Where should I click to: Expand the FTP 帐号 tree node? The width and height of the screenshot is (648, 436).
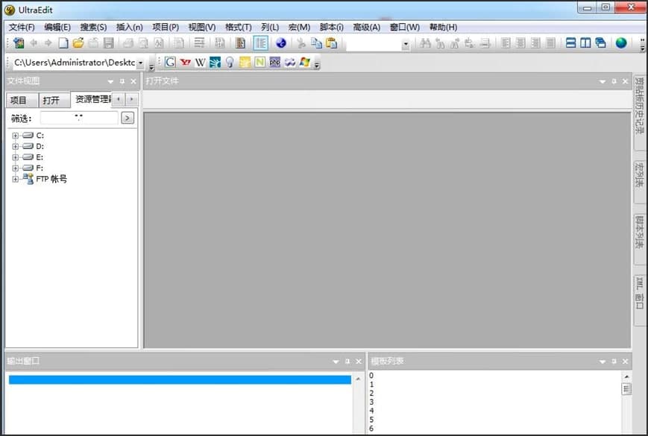pyautogui.click(x=16, y=179)
